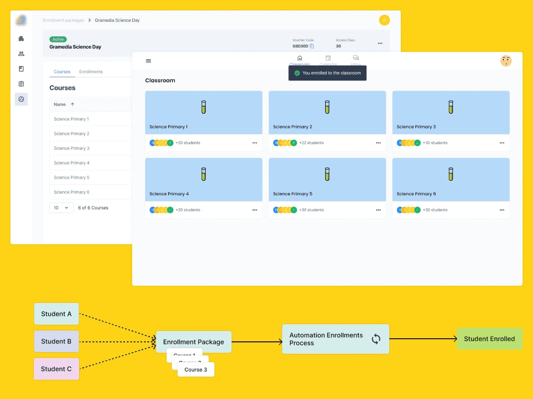Click the +22 students label

pyautogui.click(x=311, y=143)
